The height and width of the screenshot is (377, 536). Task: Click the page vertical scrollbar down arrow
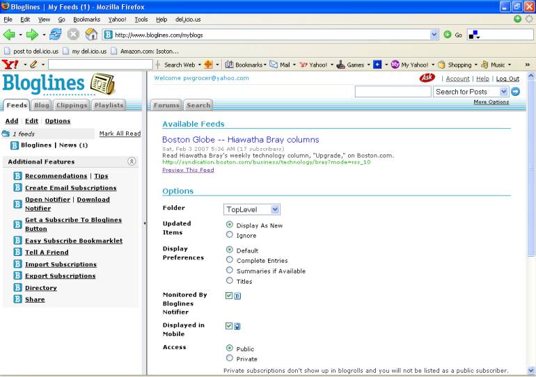[531, 370]
